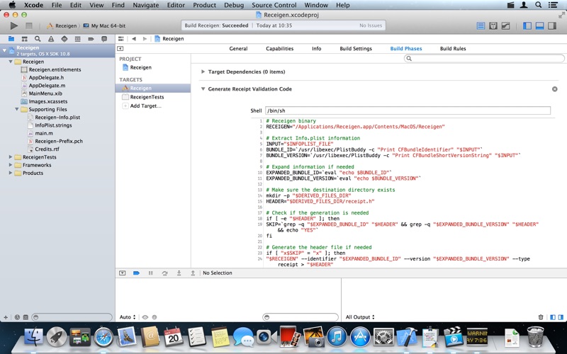This screenshot has width=567, height=354.
Task: Click the navigator filter field
Action: [x=72, y=317]
